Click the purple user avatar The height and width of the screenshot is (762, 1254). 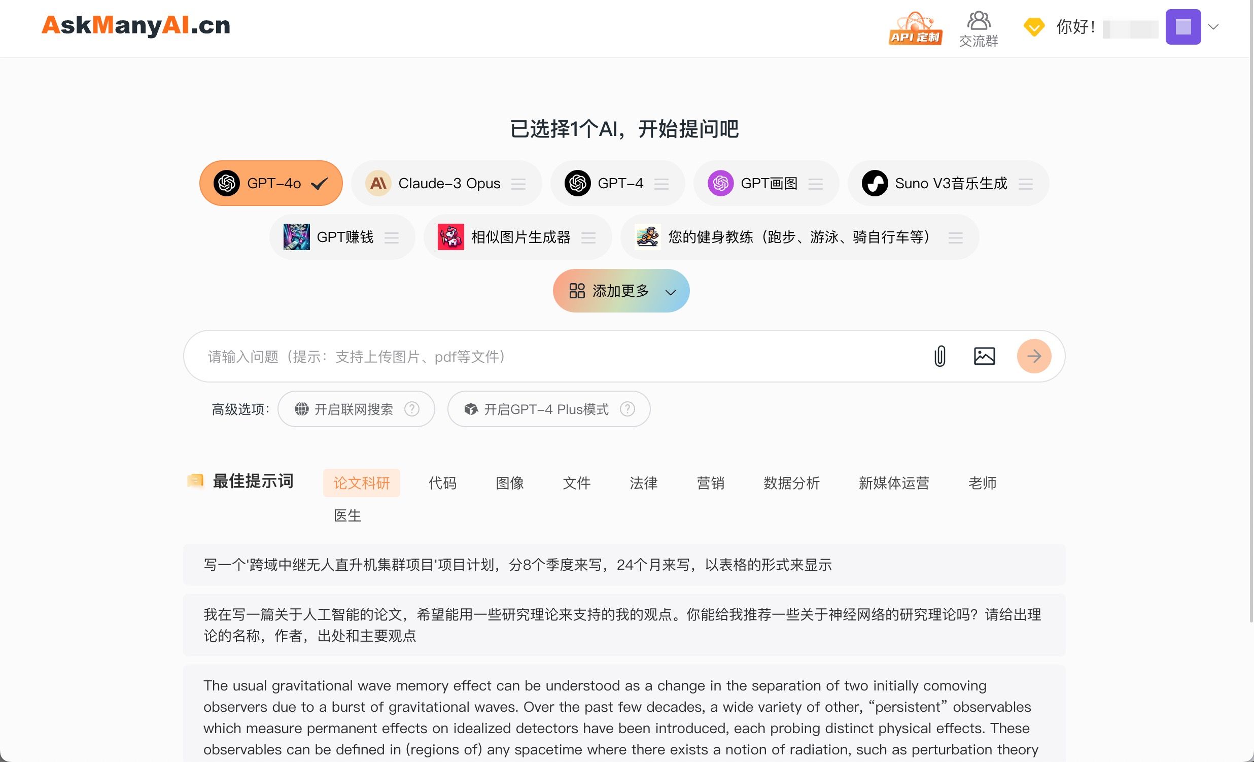(1183, 27)
